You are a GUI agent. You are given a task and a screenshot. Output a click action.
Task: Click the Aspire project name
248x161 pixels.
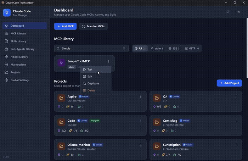click(x=72, y=96)
